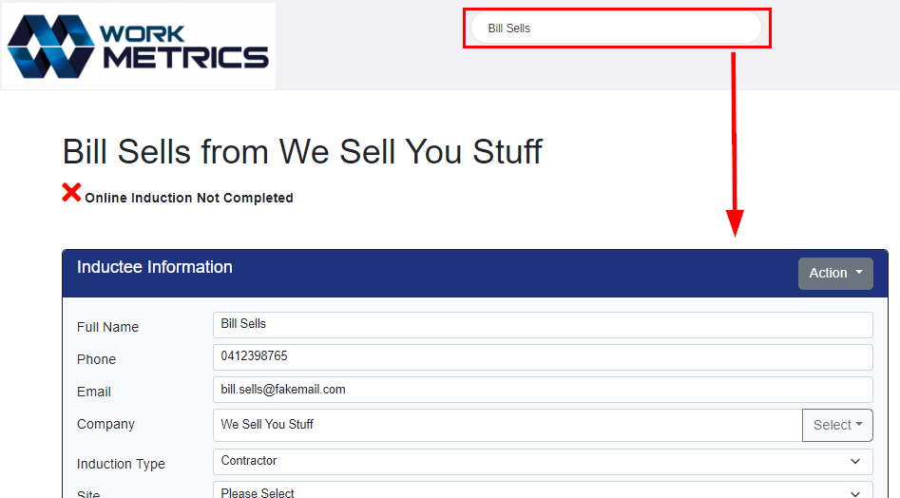Click the Full Name label
Screen dimensions: 900x498
click(108, 327)
